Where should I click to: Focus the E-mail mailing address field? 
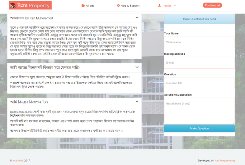tap(199, 63)
